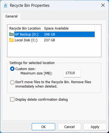The image size is (109, 133).
Task: Select the Don't move files to Recycle Bin option
Action: pyautogui.click(x=12, y=82)
